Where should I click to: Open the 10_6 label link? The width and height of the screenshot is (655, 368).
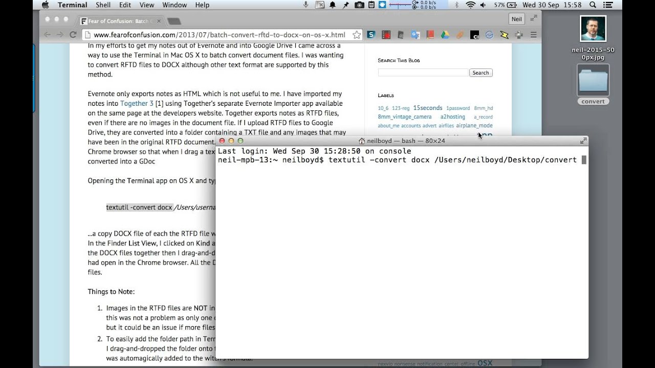coord(383,108)
